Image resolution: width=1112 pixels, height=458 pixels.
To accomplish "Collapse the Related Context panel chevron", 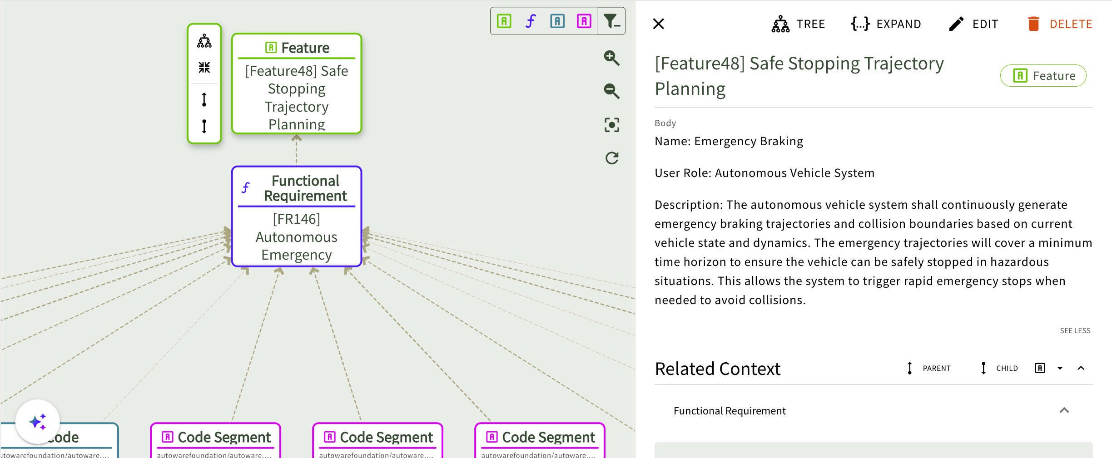I will [x=1081, y=368].
